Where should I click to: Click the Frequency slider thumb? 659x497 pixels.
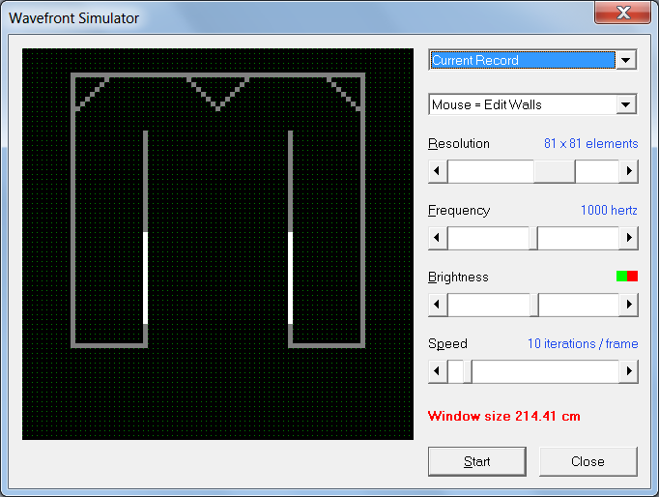(533, 238)
